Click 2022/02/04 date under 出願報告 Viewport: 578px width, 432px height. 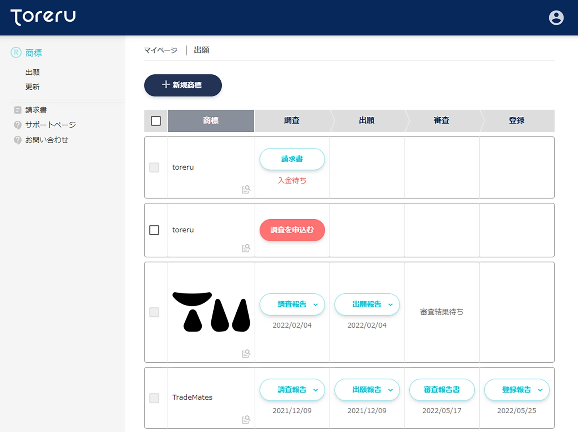point(367,325)
